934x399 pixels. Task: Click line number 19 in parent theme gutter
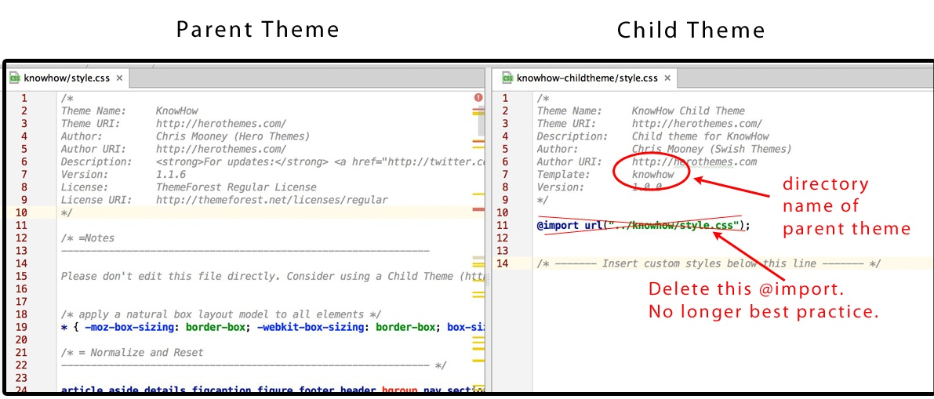[x=24, y=327]
